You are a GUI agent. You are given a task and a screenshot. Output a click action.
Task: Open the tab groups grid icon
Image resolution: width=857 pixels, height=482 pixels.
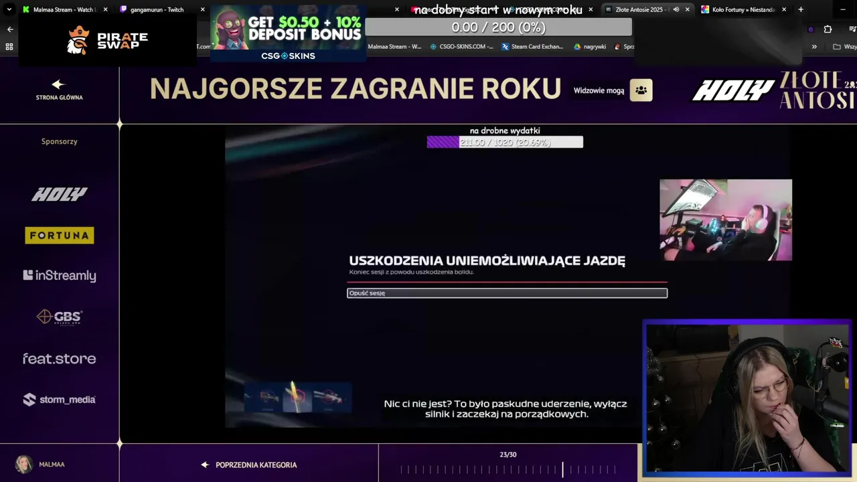click(x=9, y=47)
